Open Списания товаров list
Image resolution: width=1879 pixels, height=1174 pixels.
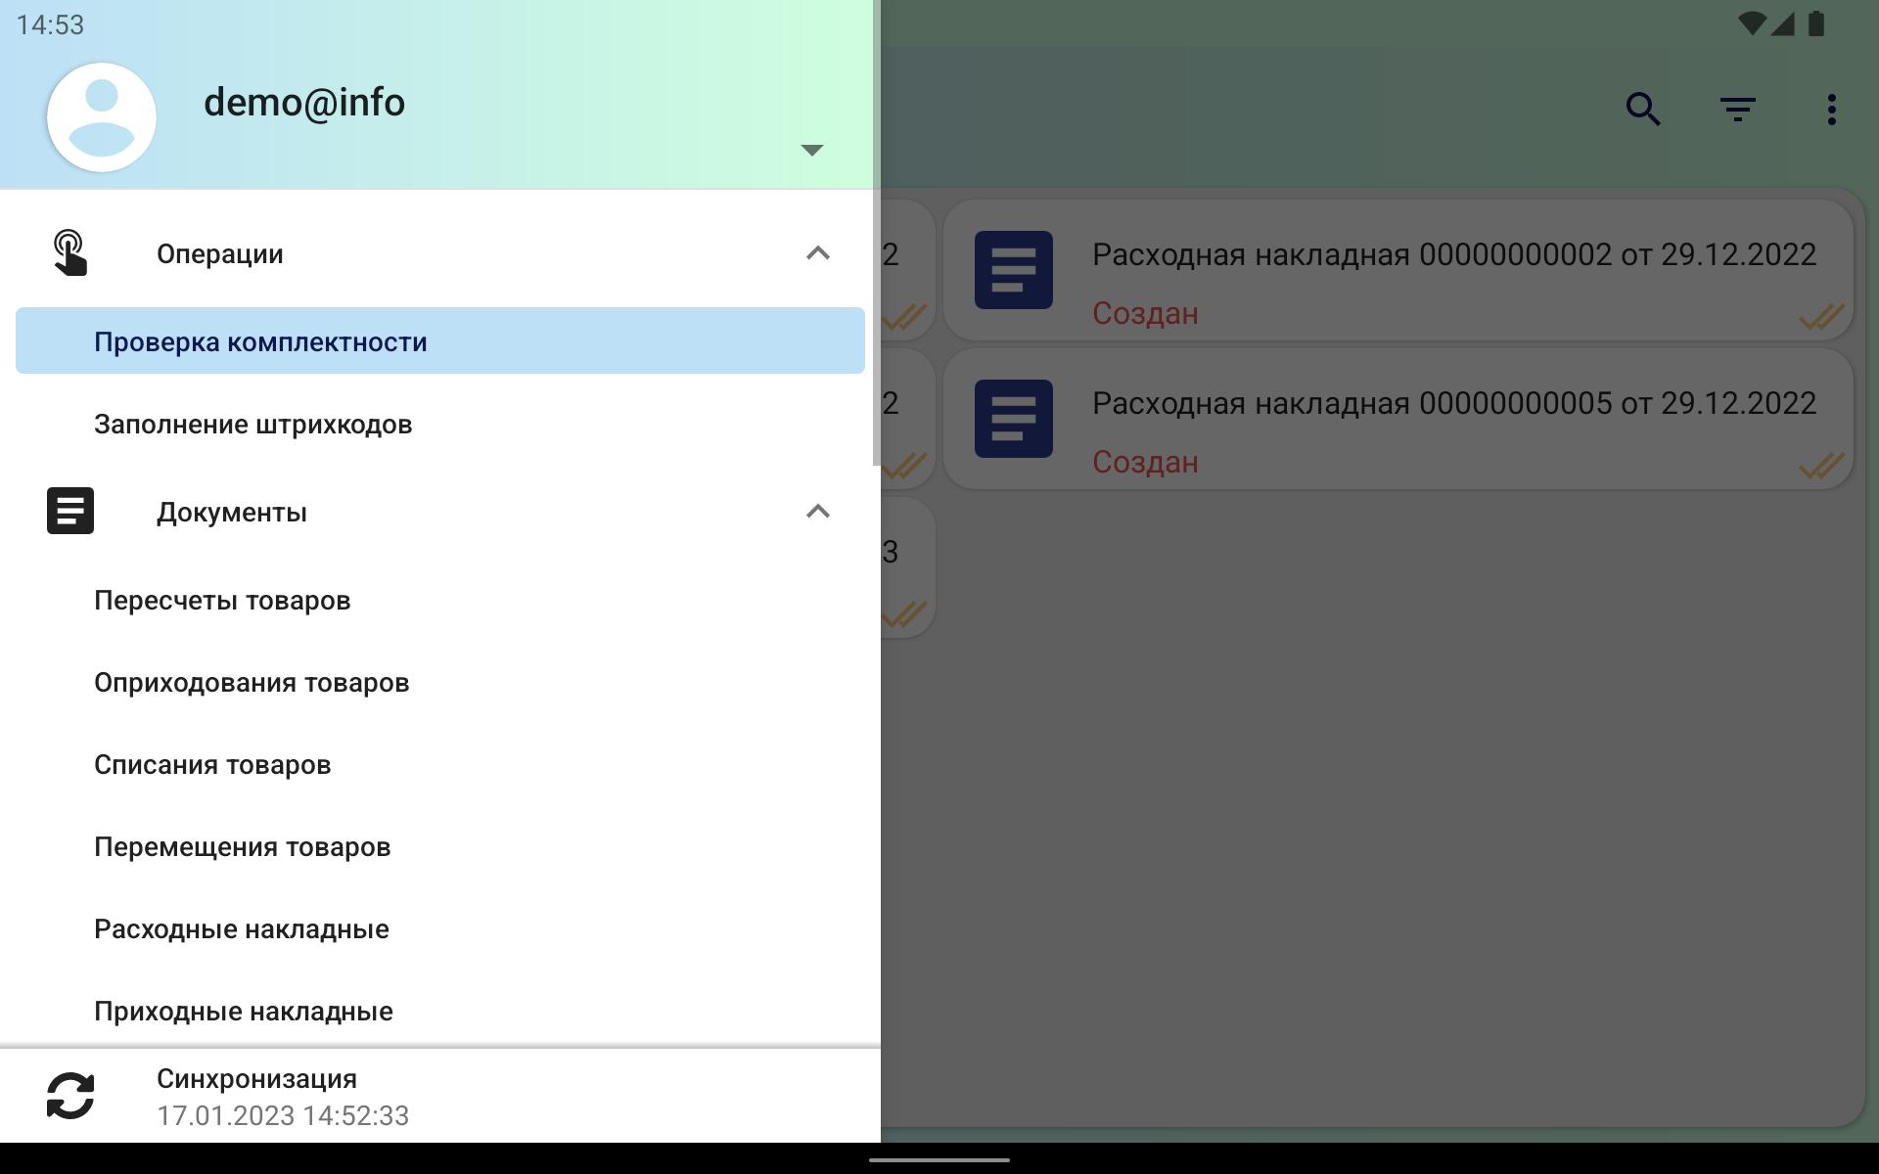(x=212, y=765)
